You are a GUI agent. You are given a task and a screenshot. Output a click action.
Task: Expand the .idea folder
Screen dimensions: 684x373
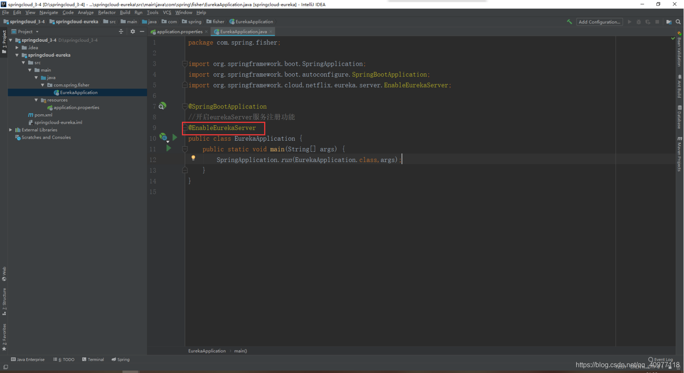(x=17, y=48)
